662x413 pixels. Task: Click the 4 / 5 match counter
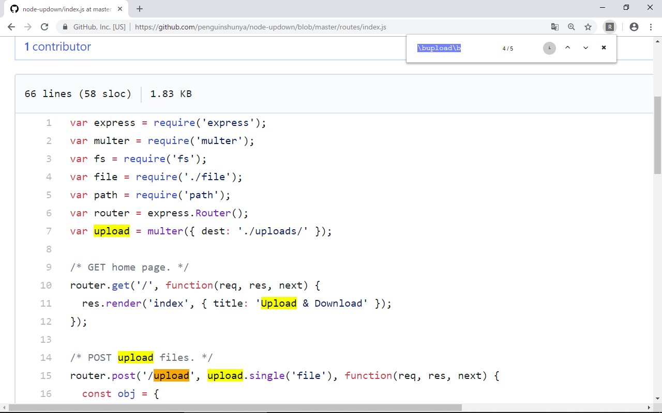pos(508,49)
